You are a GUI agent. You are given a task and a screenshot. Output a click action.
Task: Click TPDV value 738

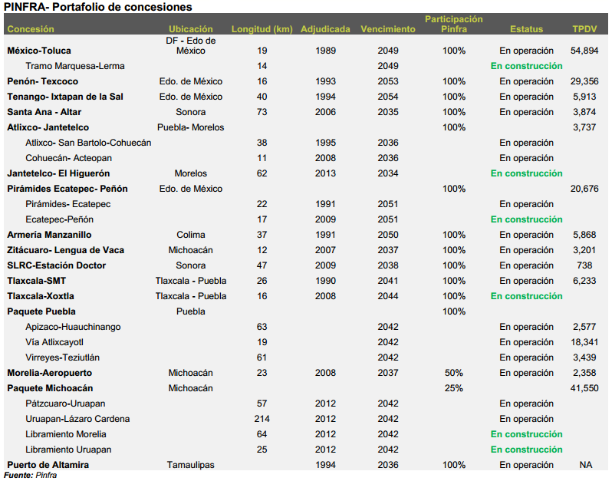pos(584,265)
